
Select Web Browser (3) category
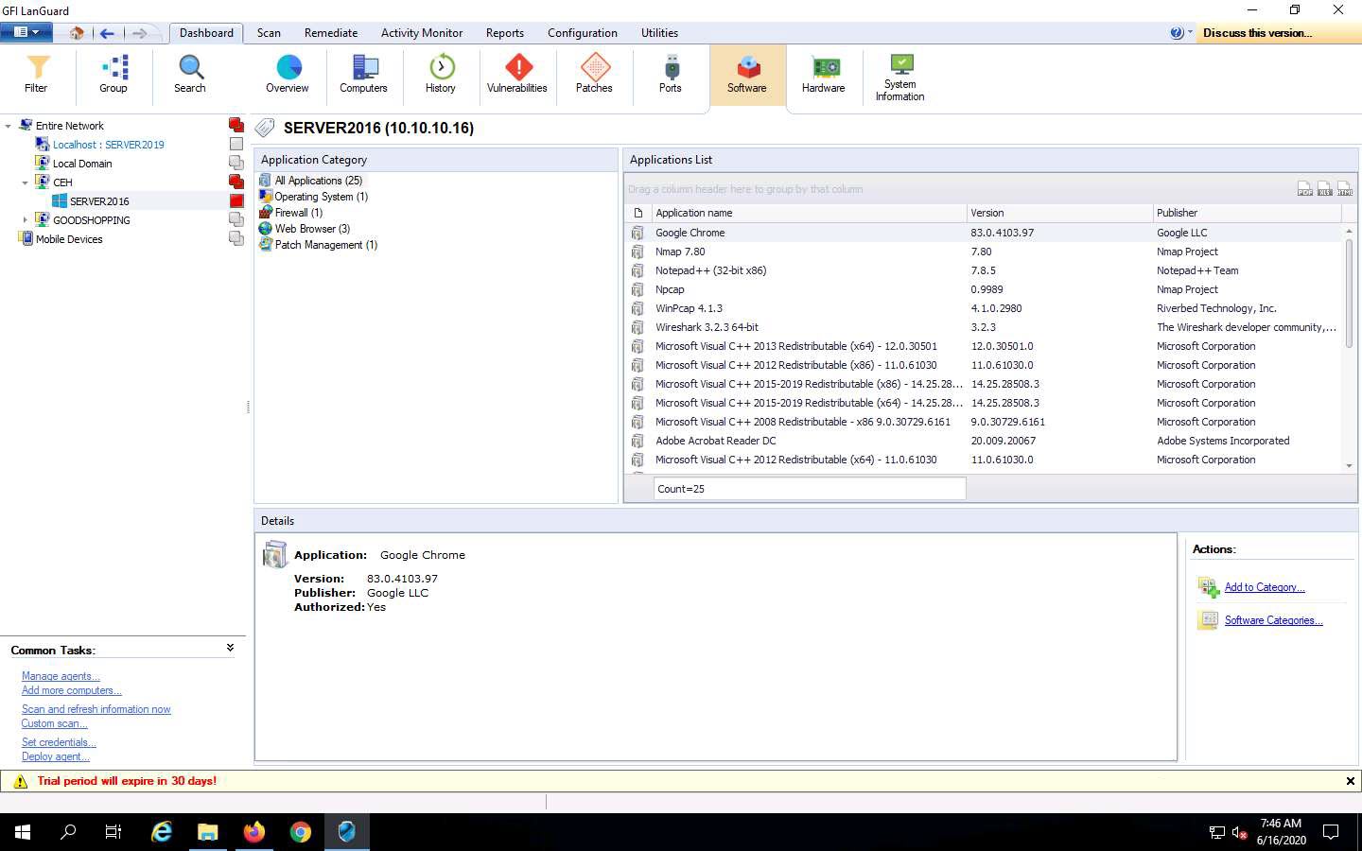click(312, 229)
